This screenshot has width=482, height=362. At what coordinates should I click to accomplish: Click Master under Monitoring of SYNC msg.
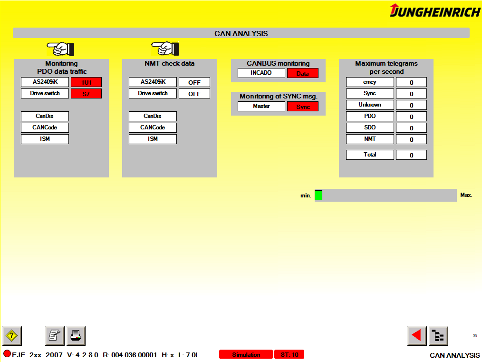click(x=261, y=107)
